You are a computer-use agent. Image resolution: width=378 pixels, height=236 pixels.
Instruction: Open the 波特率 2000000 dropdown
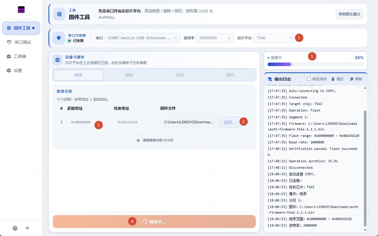click(x=215, y=38)
